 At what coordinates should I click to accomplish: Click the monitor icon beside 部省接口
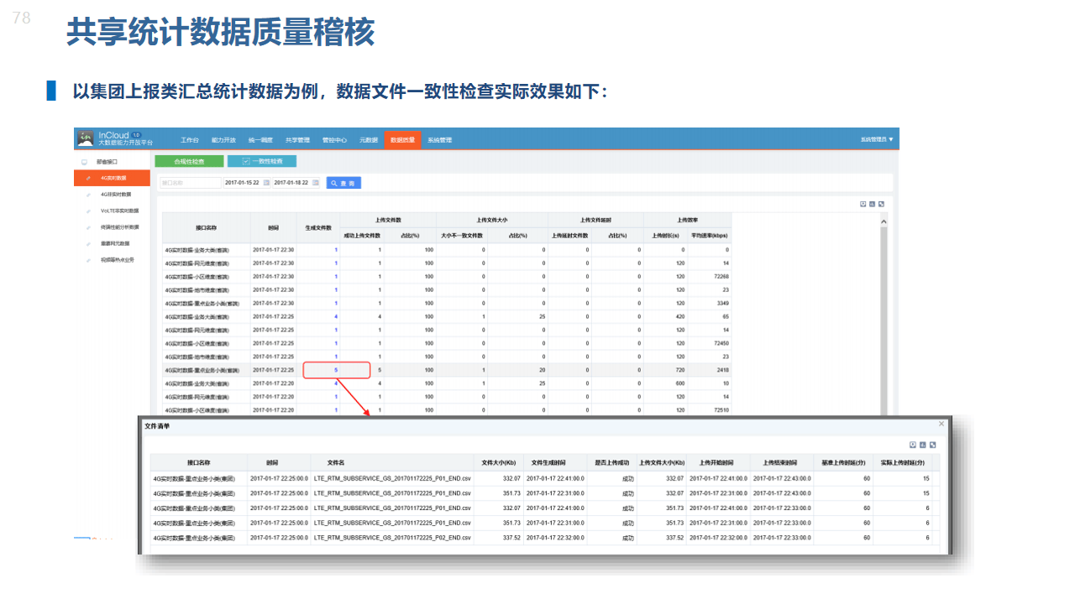pos(84,161)
